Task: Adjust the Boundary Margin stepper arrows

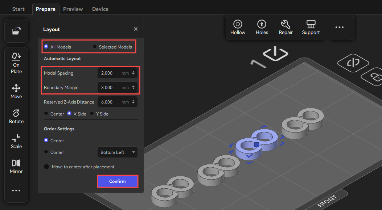Action: point(134,88)
